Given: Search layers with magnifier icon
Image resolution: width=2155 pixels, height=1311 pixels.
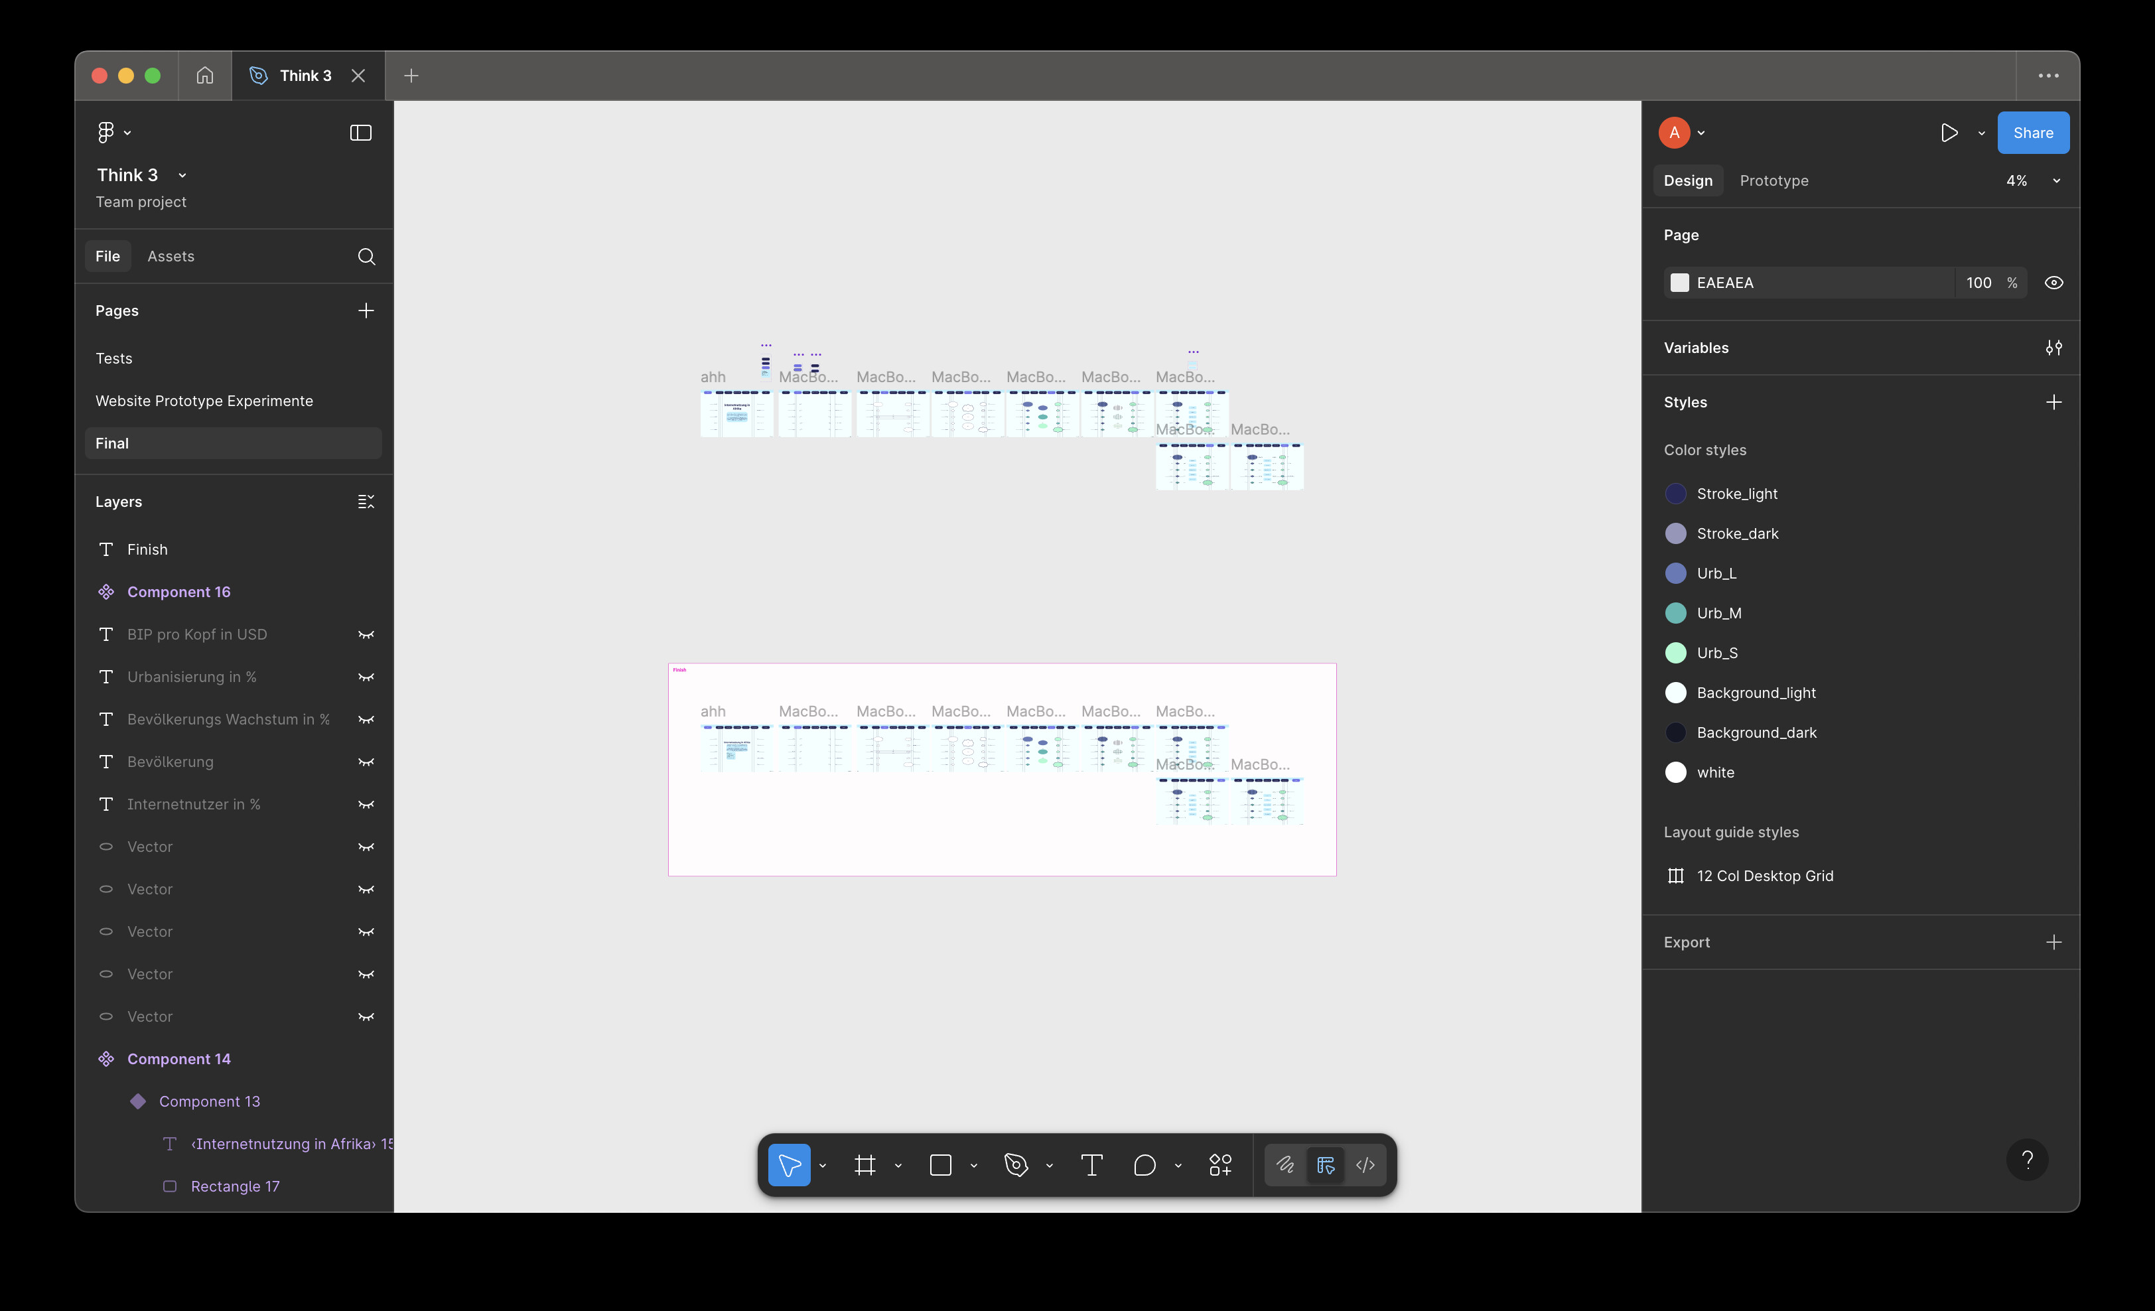Looking at the screenshot, I should tap(366, 256).
